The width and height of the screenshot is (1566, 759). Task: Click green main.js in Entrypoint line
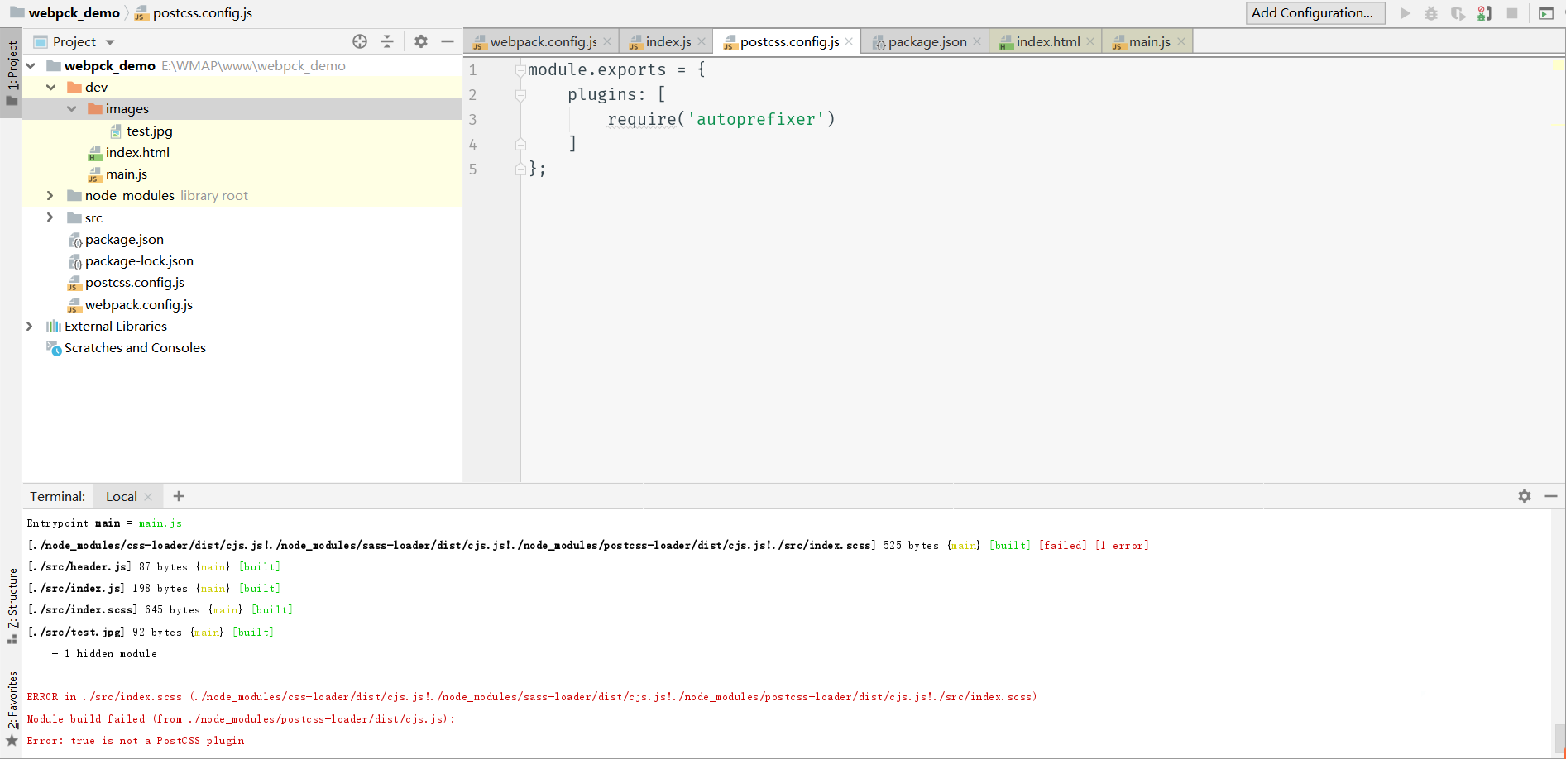[160, 523]
